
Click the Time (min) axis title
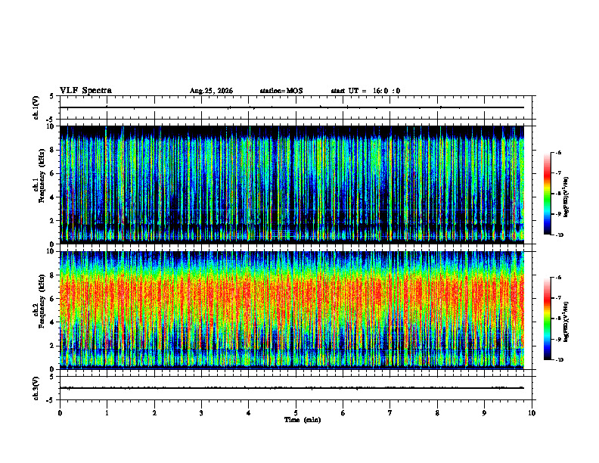[x=303, y=420]
